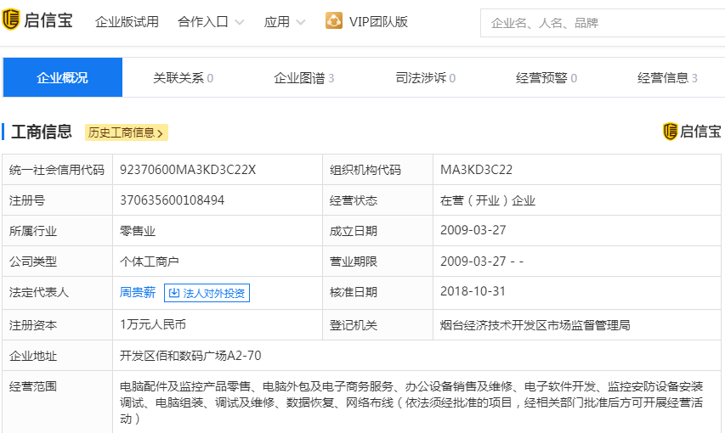Expand the 应用 dropdown menu
The width and height of the screenshot is (725, 433).
pyautogui.click(x=284, y=22)
